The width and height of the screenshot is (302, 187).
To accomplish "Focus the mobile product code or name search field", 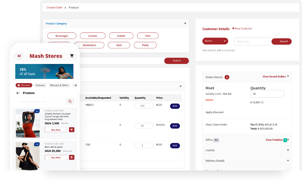I will (x=41, y=101).
